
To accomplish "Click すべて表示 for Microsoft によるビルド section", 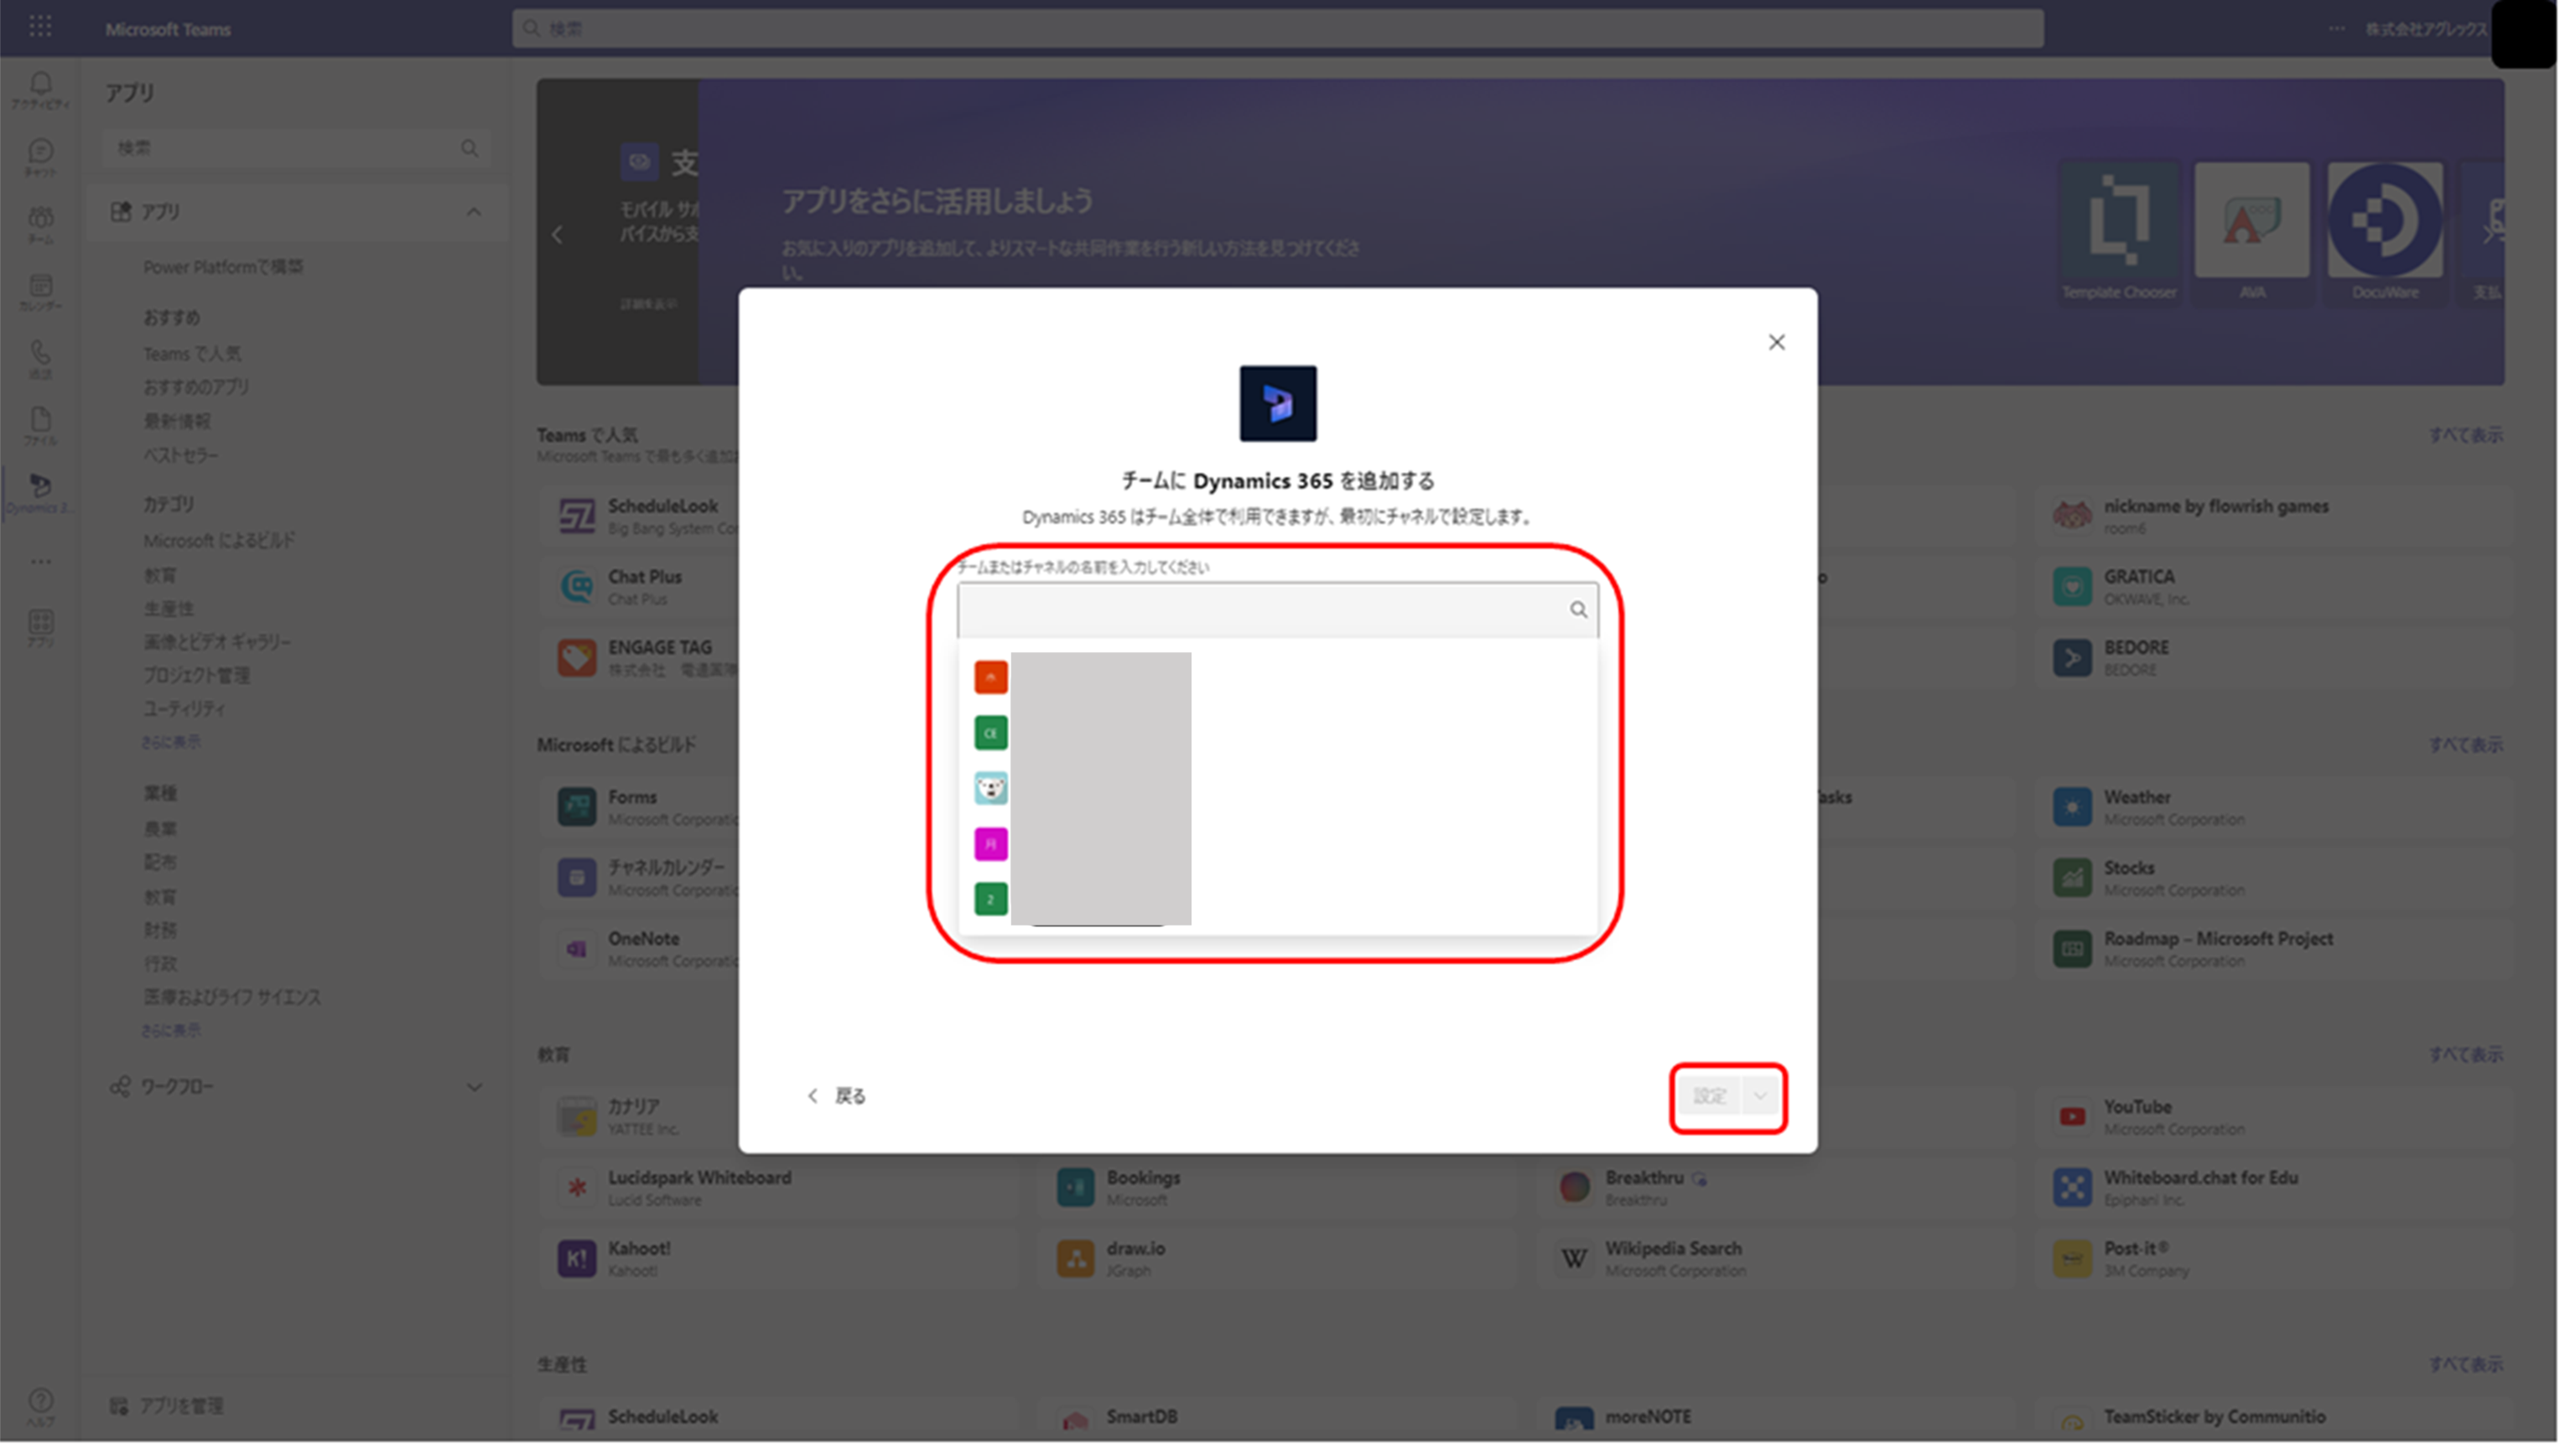I will [x=2466, y=745].
